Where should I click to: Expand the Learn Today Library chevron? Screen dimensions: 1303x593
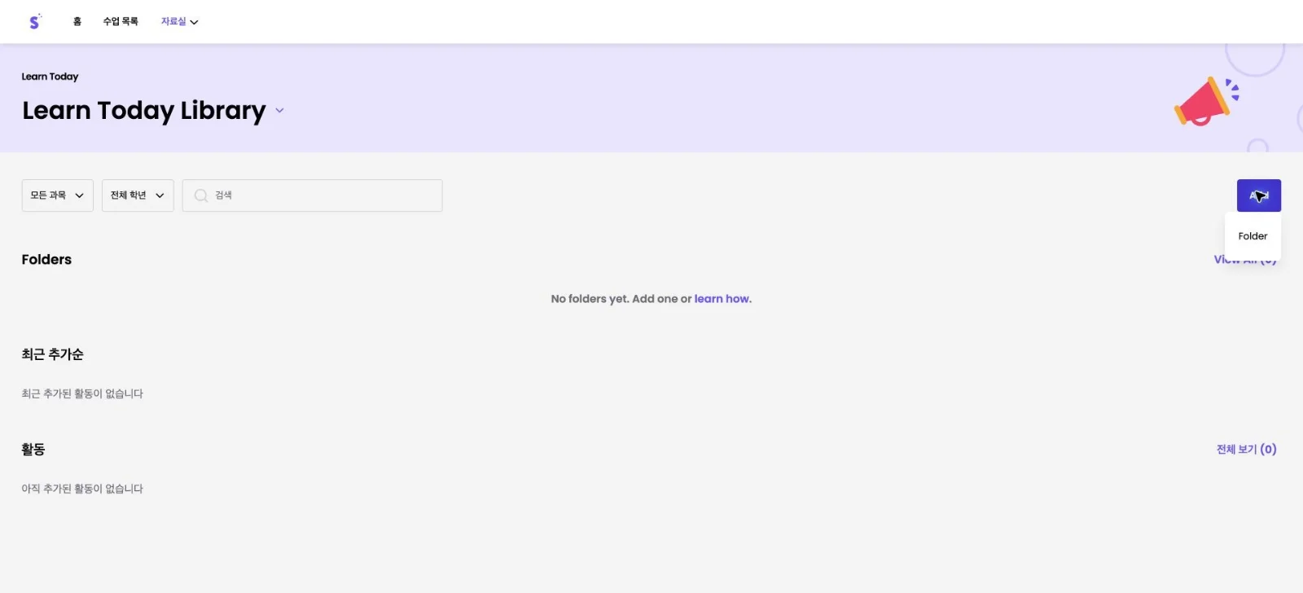(x=279, y=111)
